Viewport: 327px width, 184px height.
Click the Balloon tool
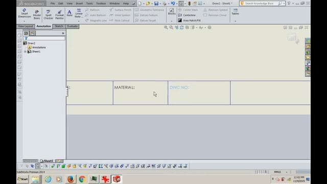[92, 10]
